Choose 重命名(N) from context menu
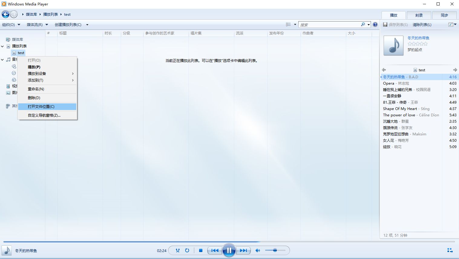459x259 pixels. [36, 89]
